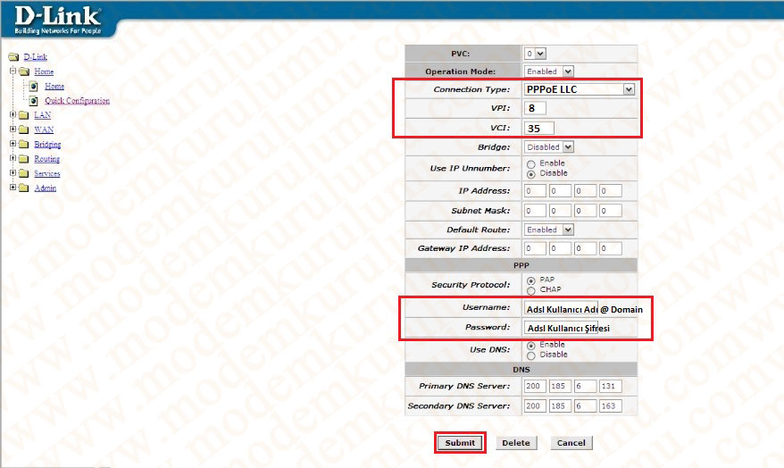Click the D-Link logo in header
The width and height of the screenshot is (784, 468).
(x=57, y=20)
